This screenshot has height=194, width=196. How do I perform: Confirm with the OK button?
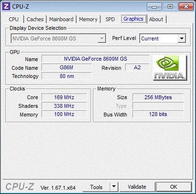point(174,187)
